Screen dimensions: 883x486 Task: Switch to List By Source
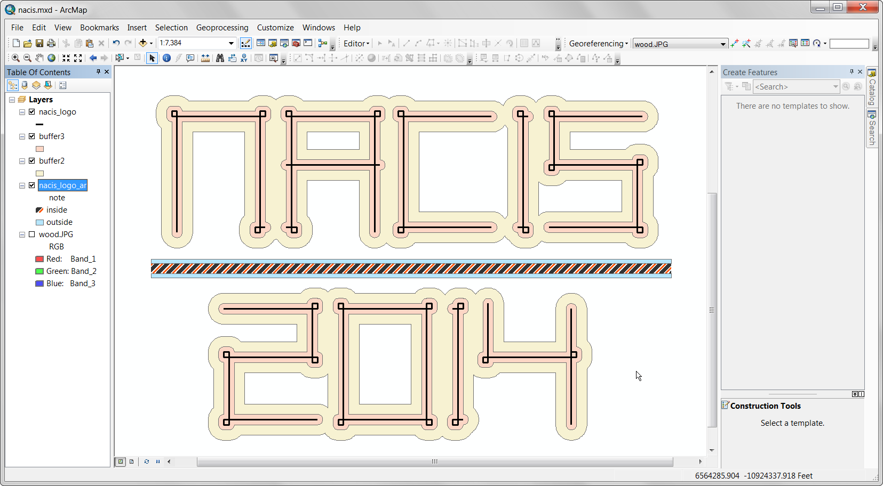[x=25, y=85]
